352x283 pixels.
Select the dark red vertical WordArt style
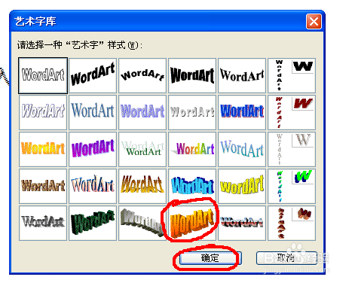point(292,112)
